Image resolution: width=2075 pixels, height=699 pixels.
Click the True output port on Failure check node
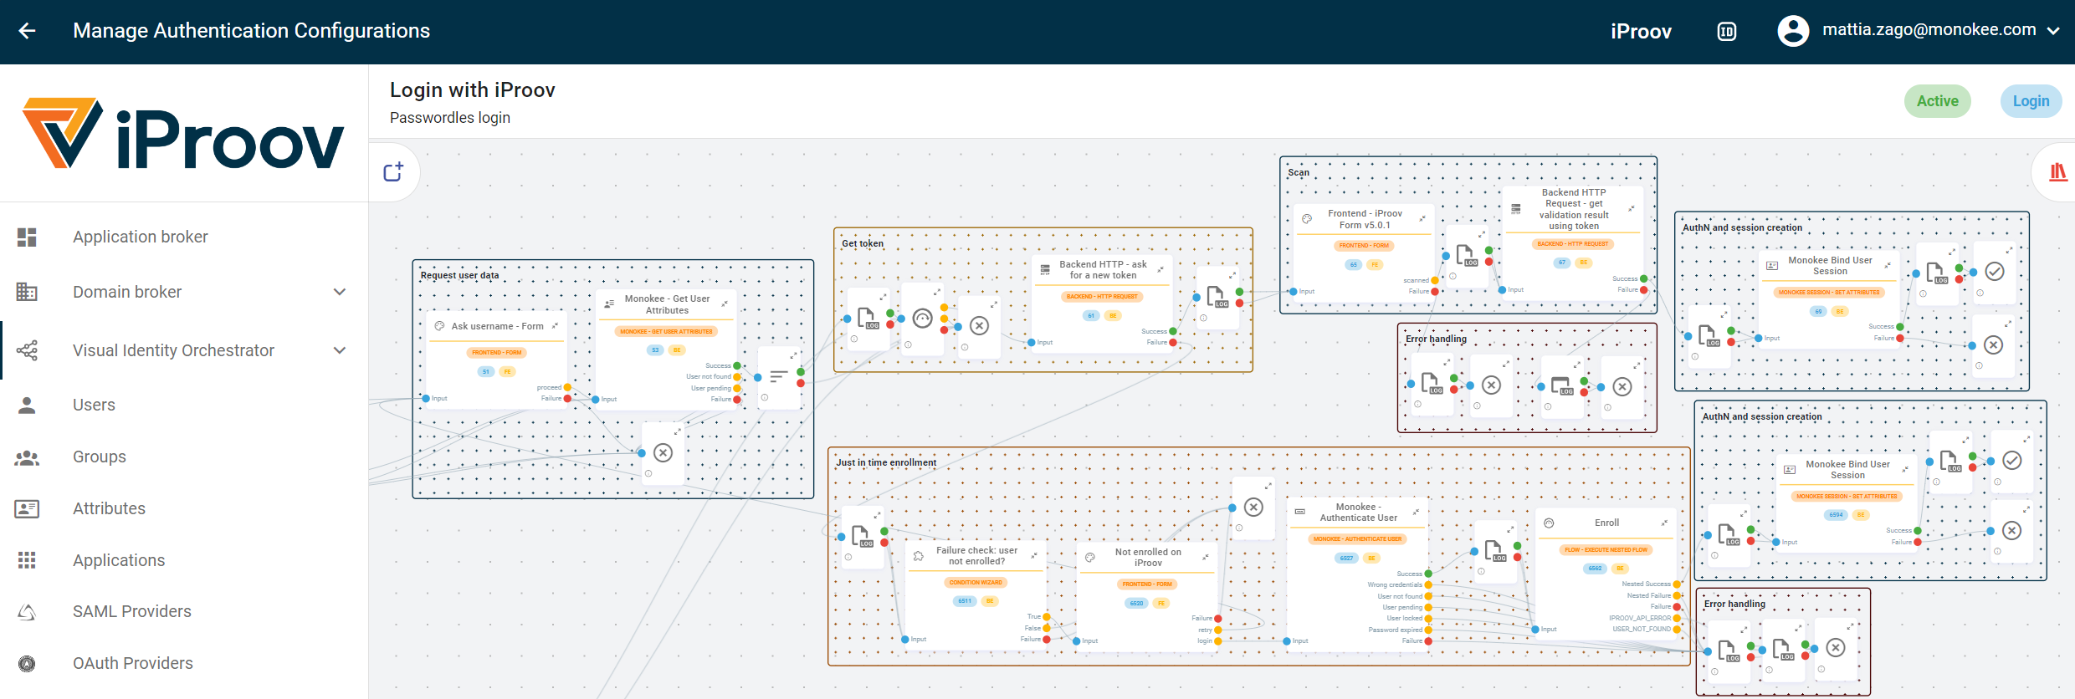coord(1047,617)
